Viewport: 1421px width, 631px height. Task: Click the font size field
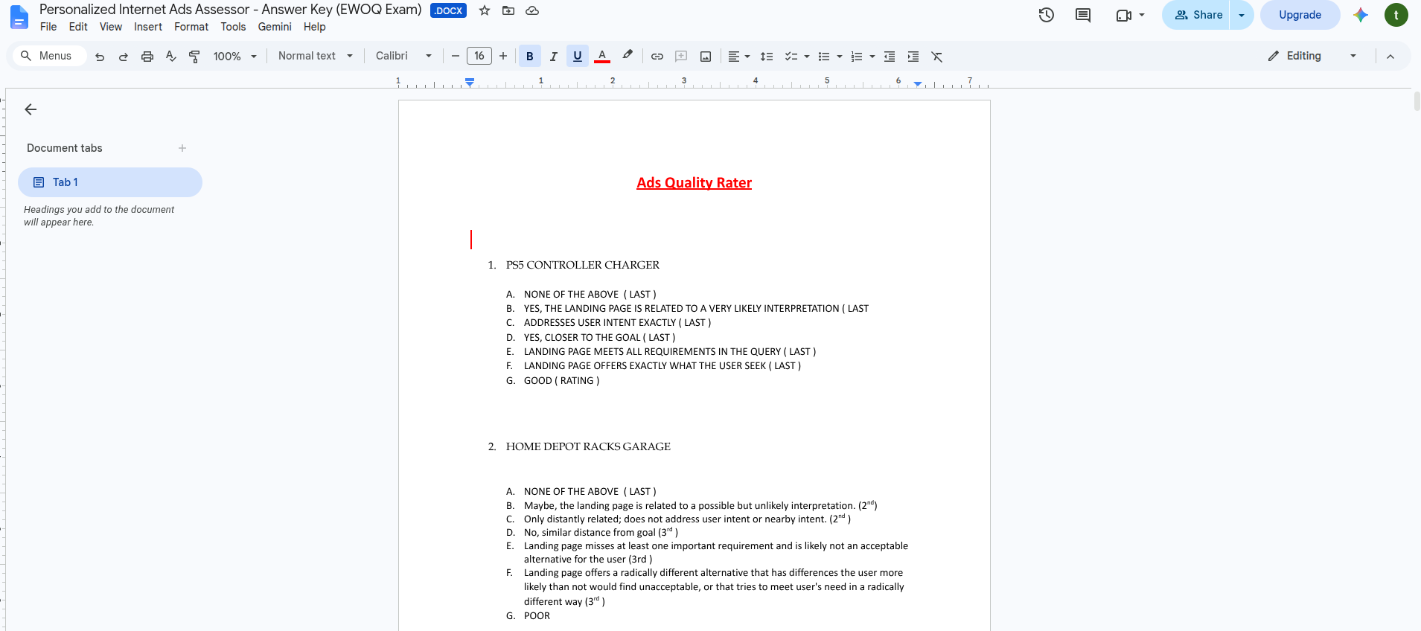(x=479, y=56)
